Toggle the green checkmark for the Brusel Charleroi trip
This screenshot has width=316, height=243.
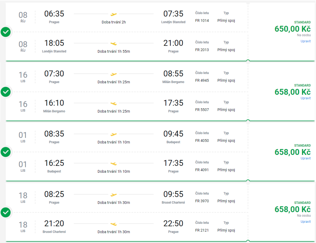5,212
